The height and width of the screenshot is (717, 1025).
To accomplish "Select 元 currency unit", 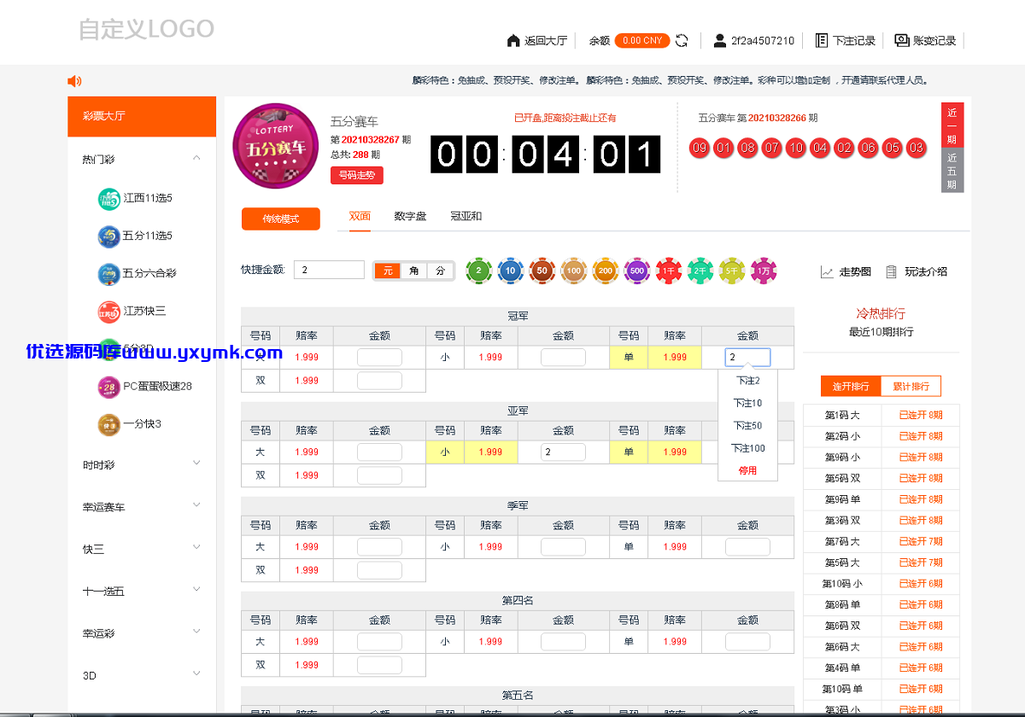I will click(x=387, y=271).
